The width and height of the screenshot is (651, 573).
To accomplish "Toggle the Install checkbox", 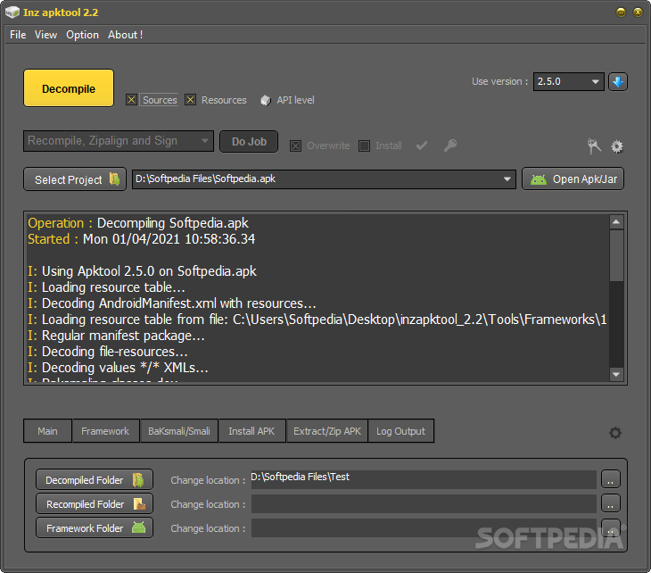I will 364,145.
